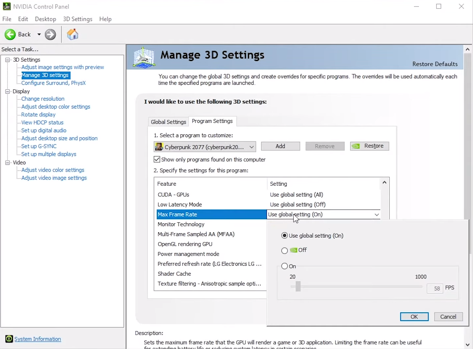Select the Off radio button

(284, 250)
